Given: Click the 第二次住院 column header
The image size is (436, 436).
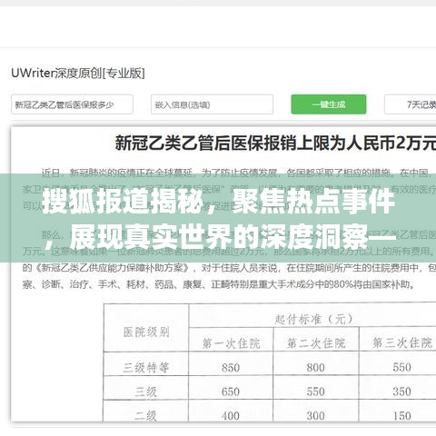Looking at the screenshot, I should pyautogui.click(x=316, y=343).
